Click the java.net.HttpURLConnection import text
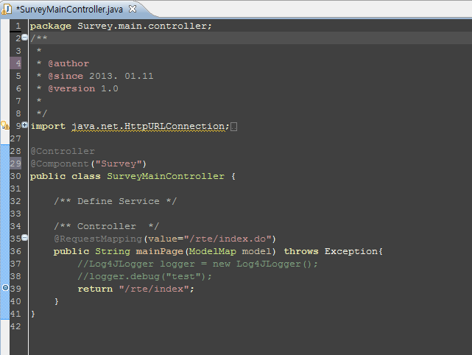The height and width of the screenshot is (355, 472). tap(150, 126)
